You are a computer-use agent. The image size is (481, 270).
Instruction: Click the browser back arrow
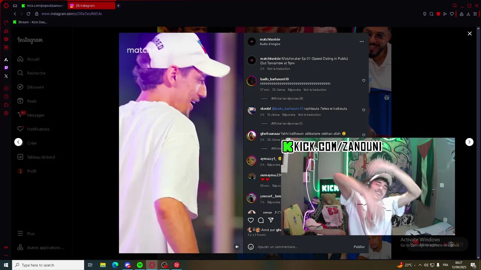click(15, 14)
